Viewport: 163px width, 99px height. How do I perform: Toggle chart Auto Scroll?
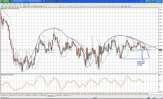tap(116, 6)
